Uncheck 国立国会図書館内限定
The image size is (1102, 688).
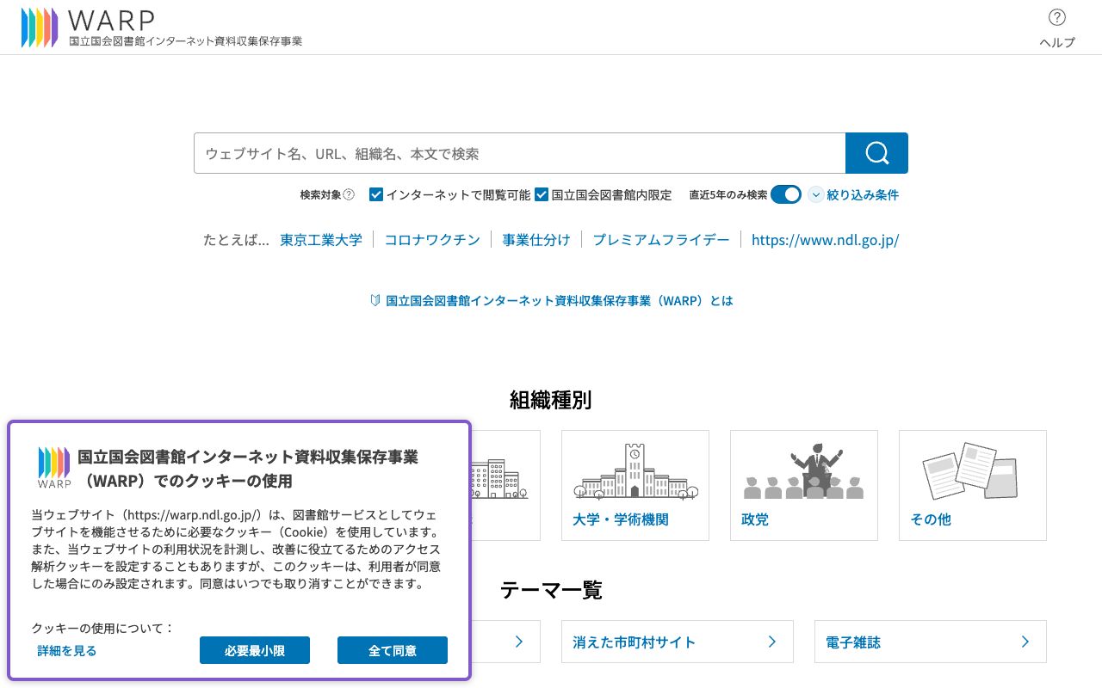pos(542,194)
